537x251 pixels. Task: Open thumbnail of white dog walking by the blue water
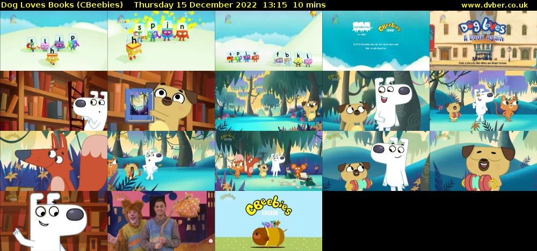(161, 161)
